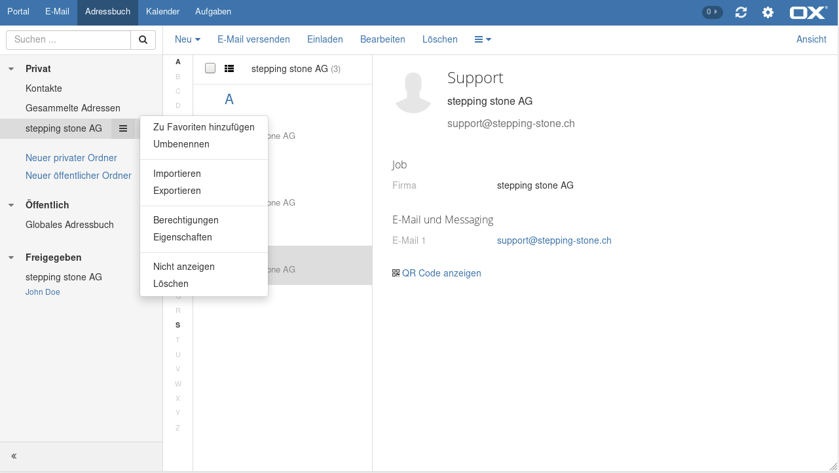Viewport: 839px width, 473px height.
Task: Open the more actions toolbar dropdown
Action: click(483, 39)
